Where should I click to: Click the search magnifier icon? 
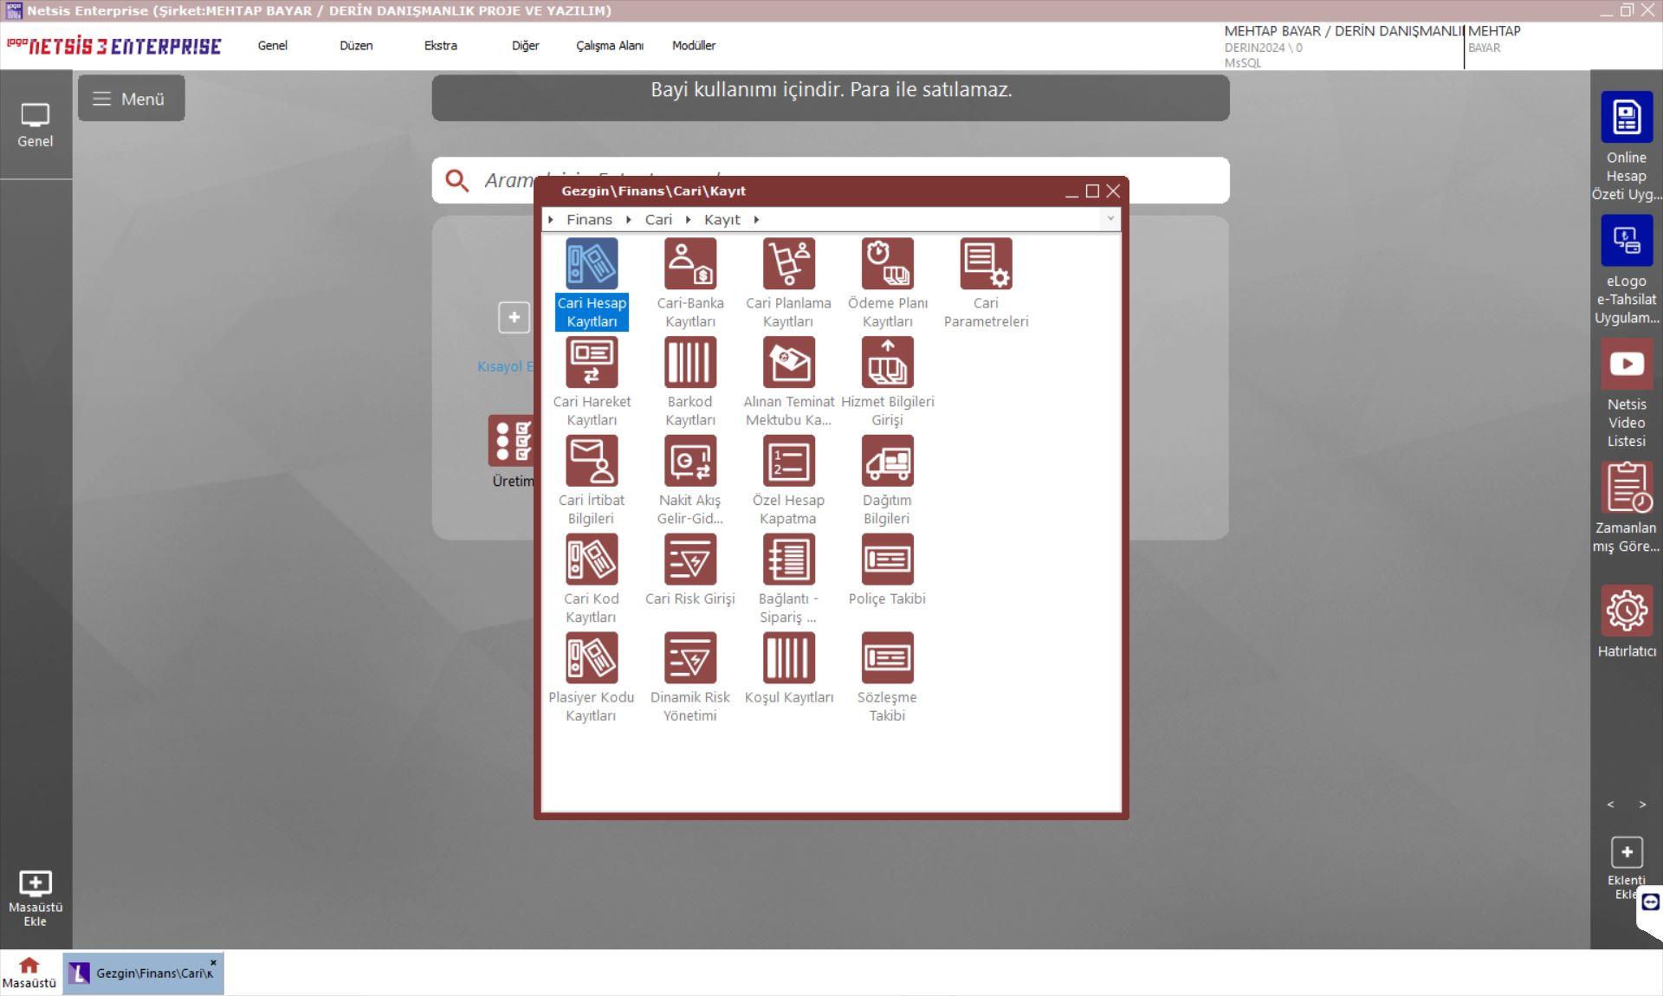(x=456, y=180)
